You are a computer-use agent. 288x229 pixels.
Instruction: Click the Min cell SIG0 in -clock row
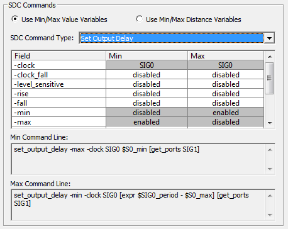click(147, 65)
